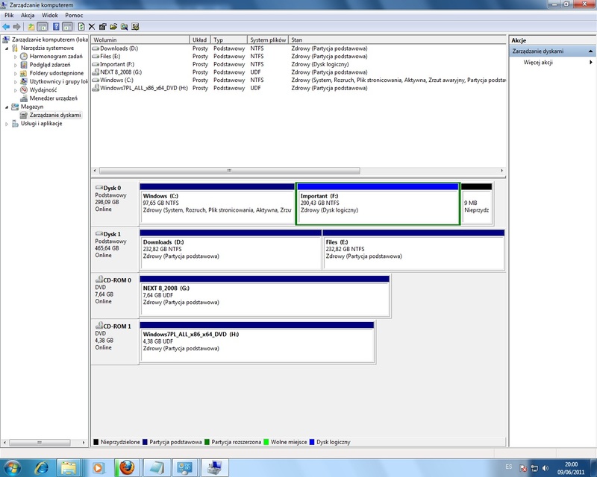The height and width of the screenshot is (477, 597).
Task: Expand the Harmonogram zadań node
Action: [16, 57]
